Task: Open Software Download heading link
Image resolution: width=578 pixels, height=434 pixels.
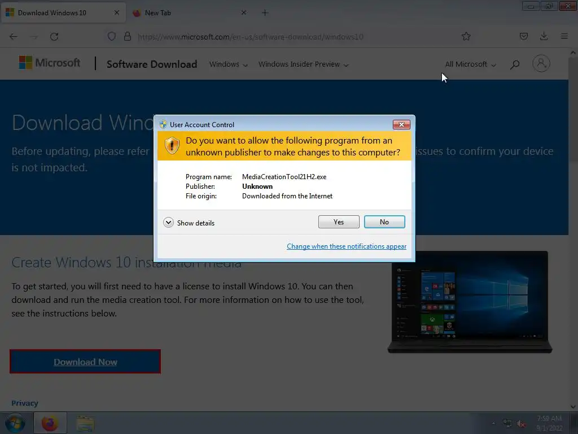Action: coord(152,64)
